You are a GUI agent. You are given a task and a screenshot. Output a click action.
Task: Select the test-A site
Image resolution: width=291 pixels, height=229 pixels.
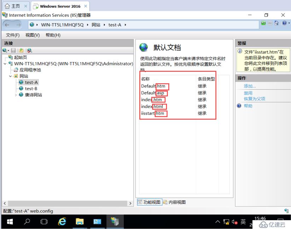point(31,82)
